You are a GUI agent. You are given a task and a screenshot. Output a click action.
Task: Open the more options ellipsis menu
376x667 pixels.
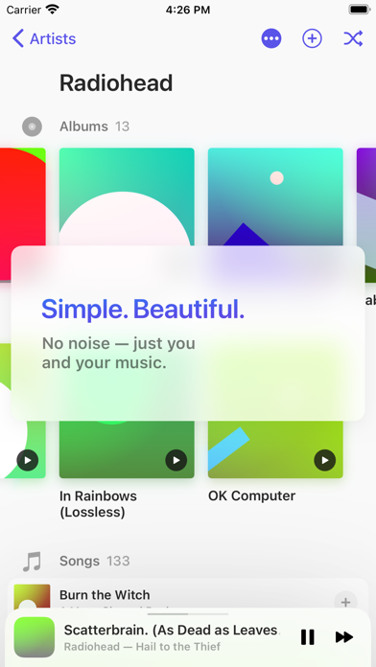point(271,38)
